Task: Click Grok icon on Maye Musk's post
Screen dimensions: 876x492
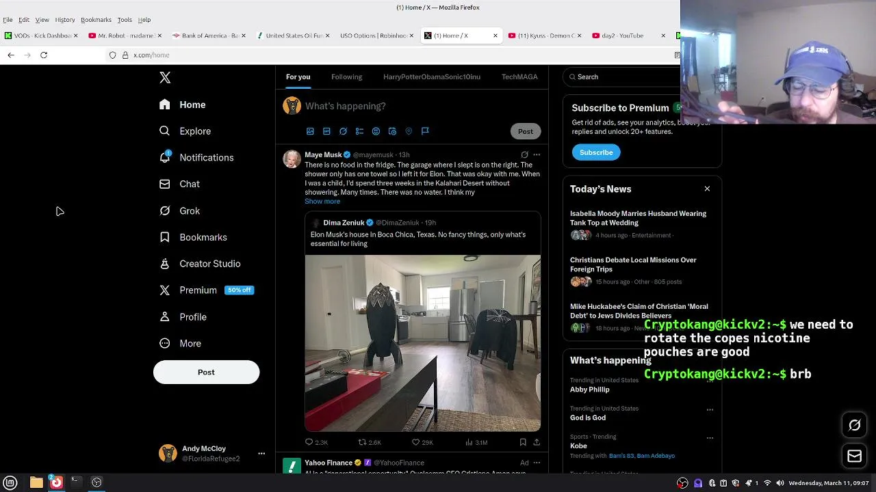Action: (524, 155)
